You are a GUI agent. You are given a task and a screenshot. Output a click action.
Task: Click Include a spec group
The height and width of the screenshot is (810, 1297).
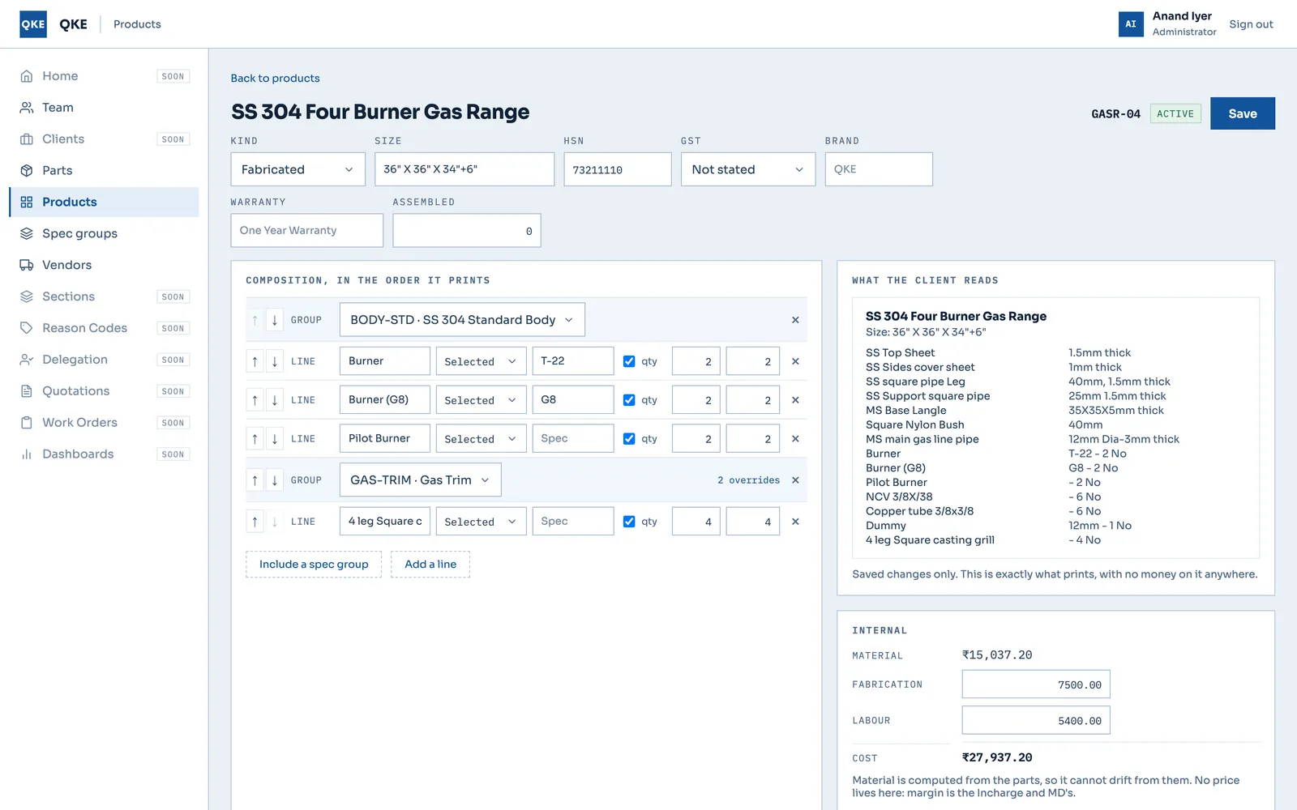pos(314,565)
